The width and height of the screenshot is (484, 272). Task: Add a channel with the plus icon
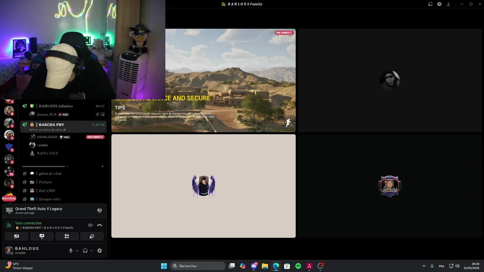click(102, 166)
